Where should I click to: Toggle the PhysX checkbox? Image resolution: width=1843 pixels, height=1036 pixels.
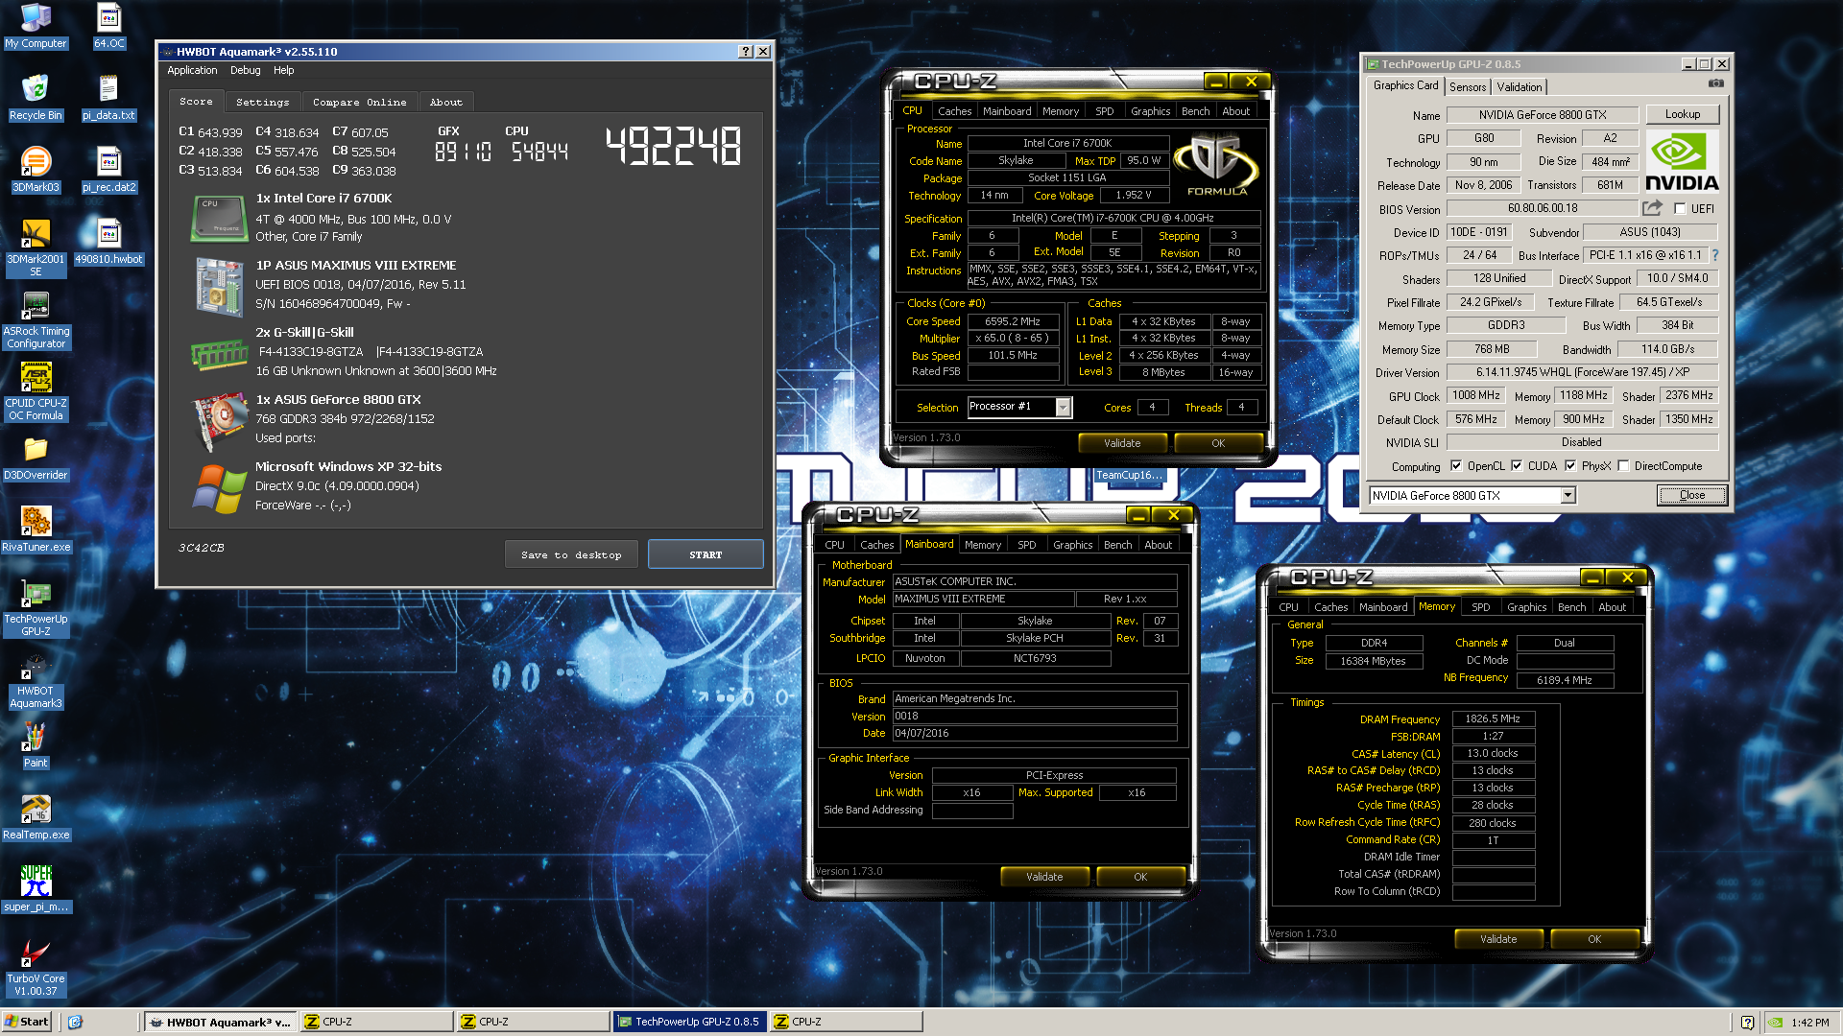[x=1570, y=466]
